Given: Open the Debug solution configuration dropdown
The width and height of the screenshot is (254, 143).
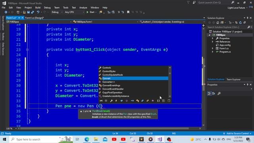Looking at the screenshot, I should click(x=57, y=12).
